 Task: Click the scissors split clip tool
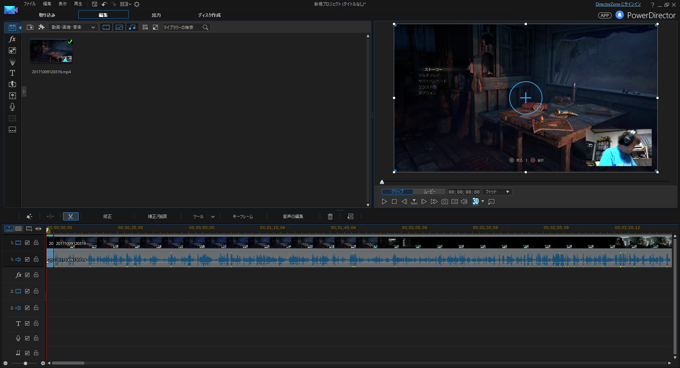(x=70, y=216)
